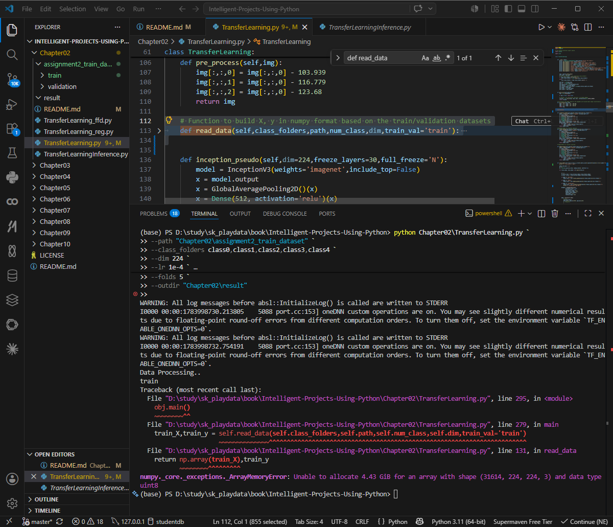Toggle Use Regular Expression in find
The image size is (613, 527).
pyautogui.click(x=448, y=58)
